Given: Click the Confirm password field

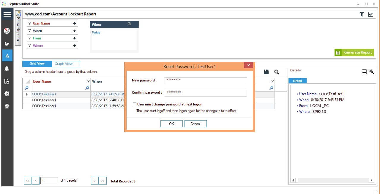Looking at the screenshot, I should tap(206, 93).
